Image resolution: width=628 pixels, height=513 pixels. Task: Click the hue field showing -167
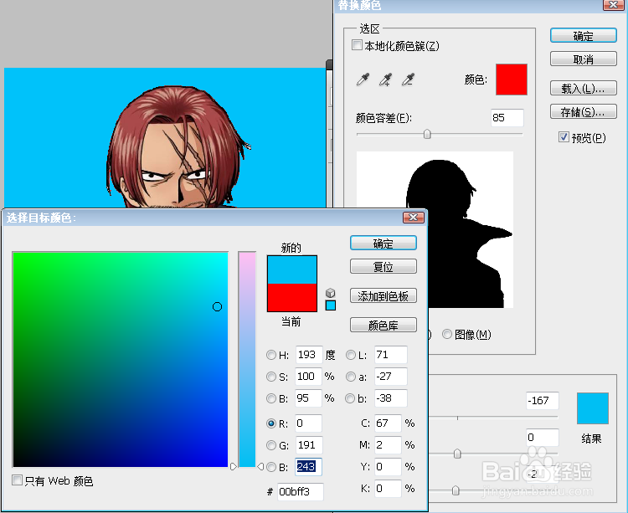(x=543, y=401)
